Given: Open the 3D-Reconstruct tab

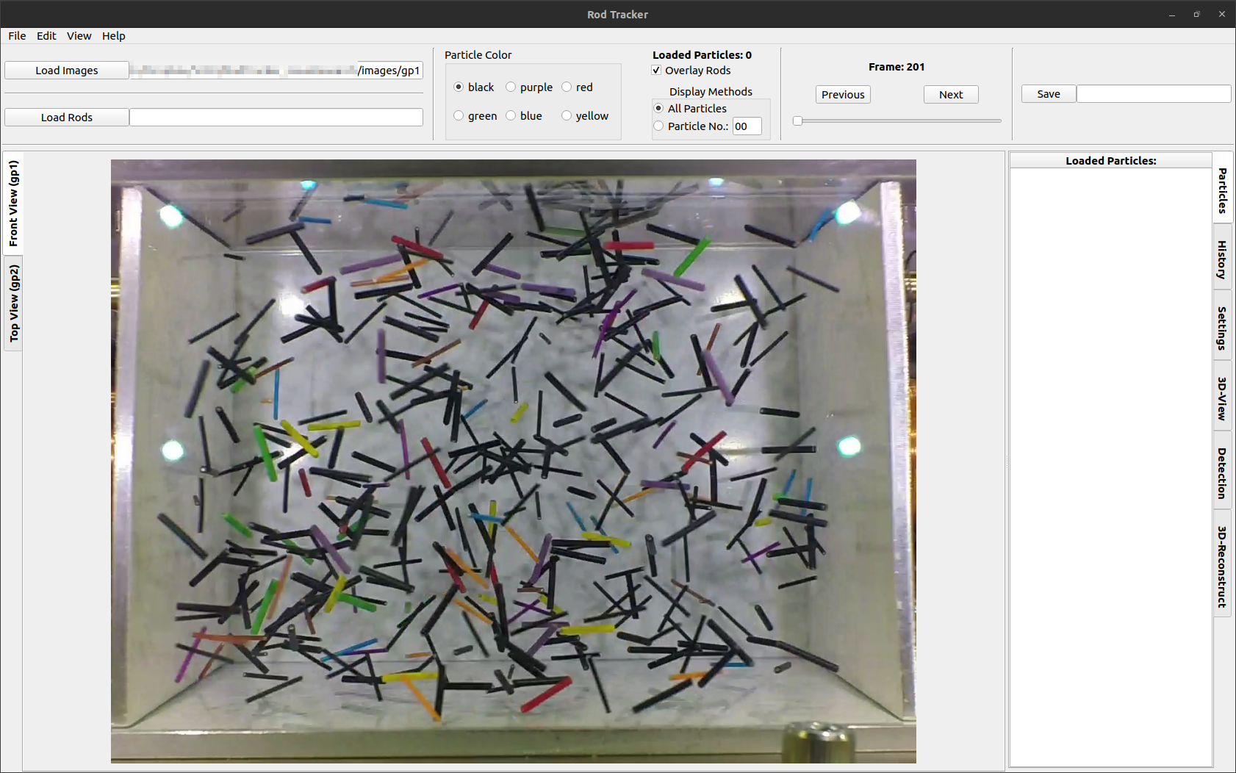Looking at the screenshot, I should (1222, 567).
